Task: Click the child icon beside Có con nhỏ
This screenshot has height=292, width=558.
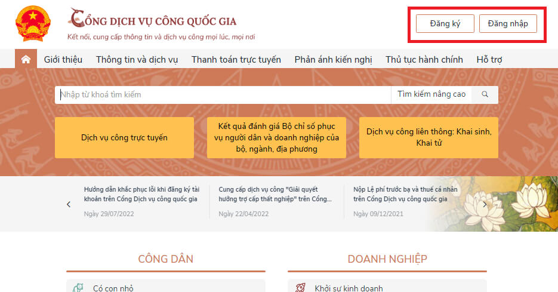Action: point(78,287)
